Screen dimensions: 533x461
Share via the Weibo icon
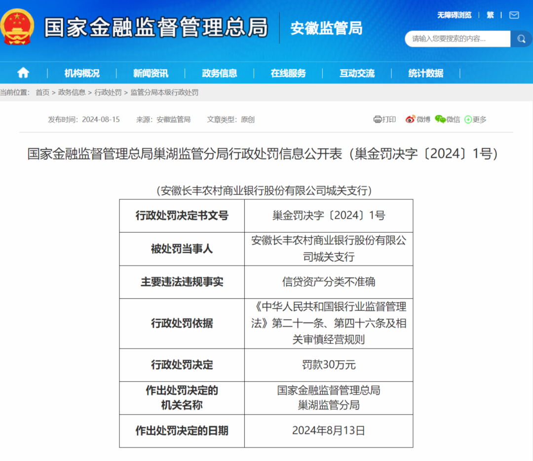click(410, 120)
